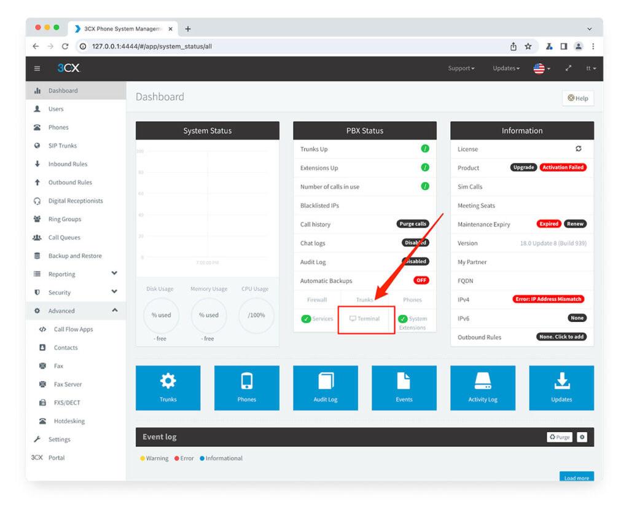
Task: Click the Firewall status link
Action: pyautogui.click(x=317, y=300)
